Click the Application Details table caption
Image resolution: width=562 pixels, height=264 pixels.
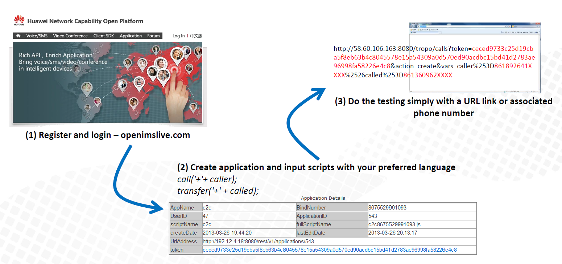[323, 198]
